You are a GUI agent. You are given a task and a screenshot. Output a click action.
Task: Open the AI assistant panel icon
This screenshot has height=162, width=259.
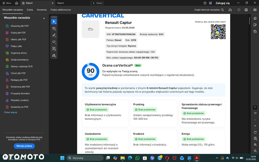(255, 18)
